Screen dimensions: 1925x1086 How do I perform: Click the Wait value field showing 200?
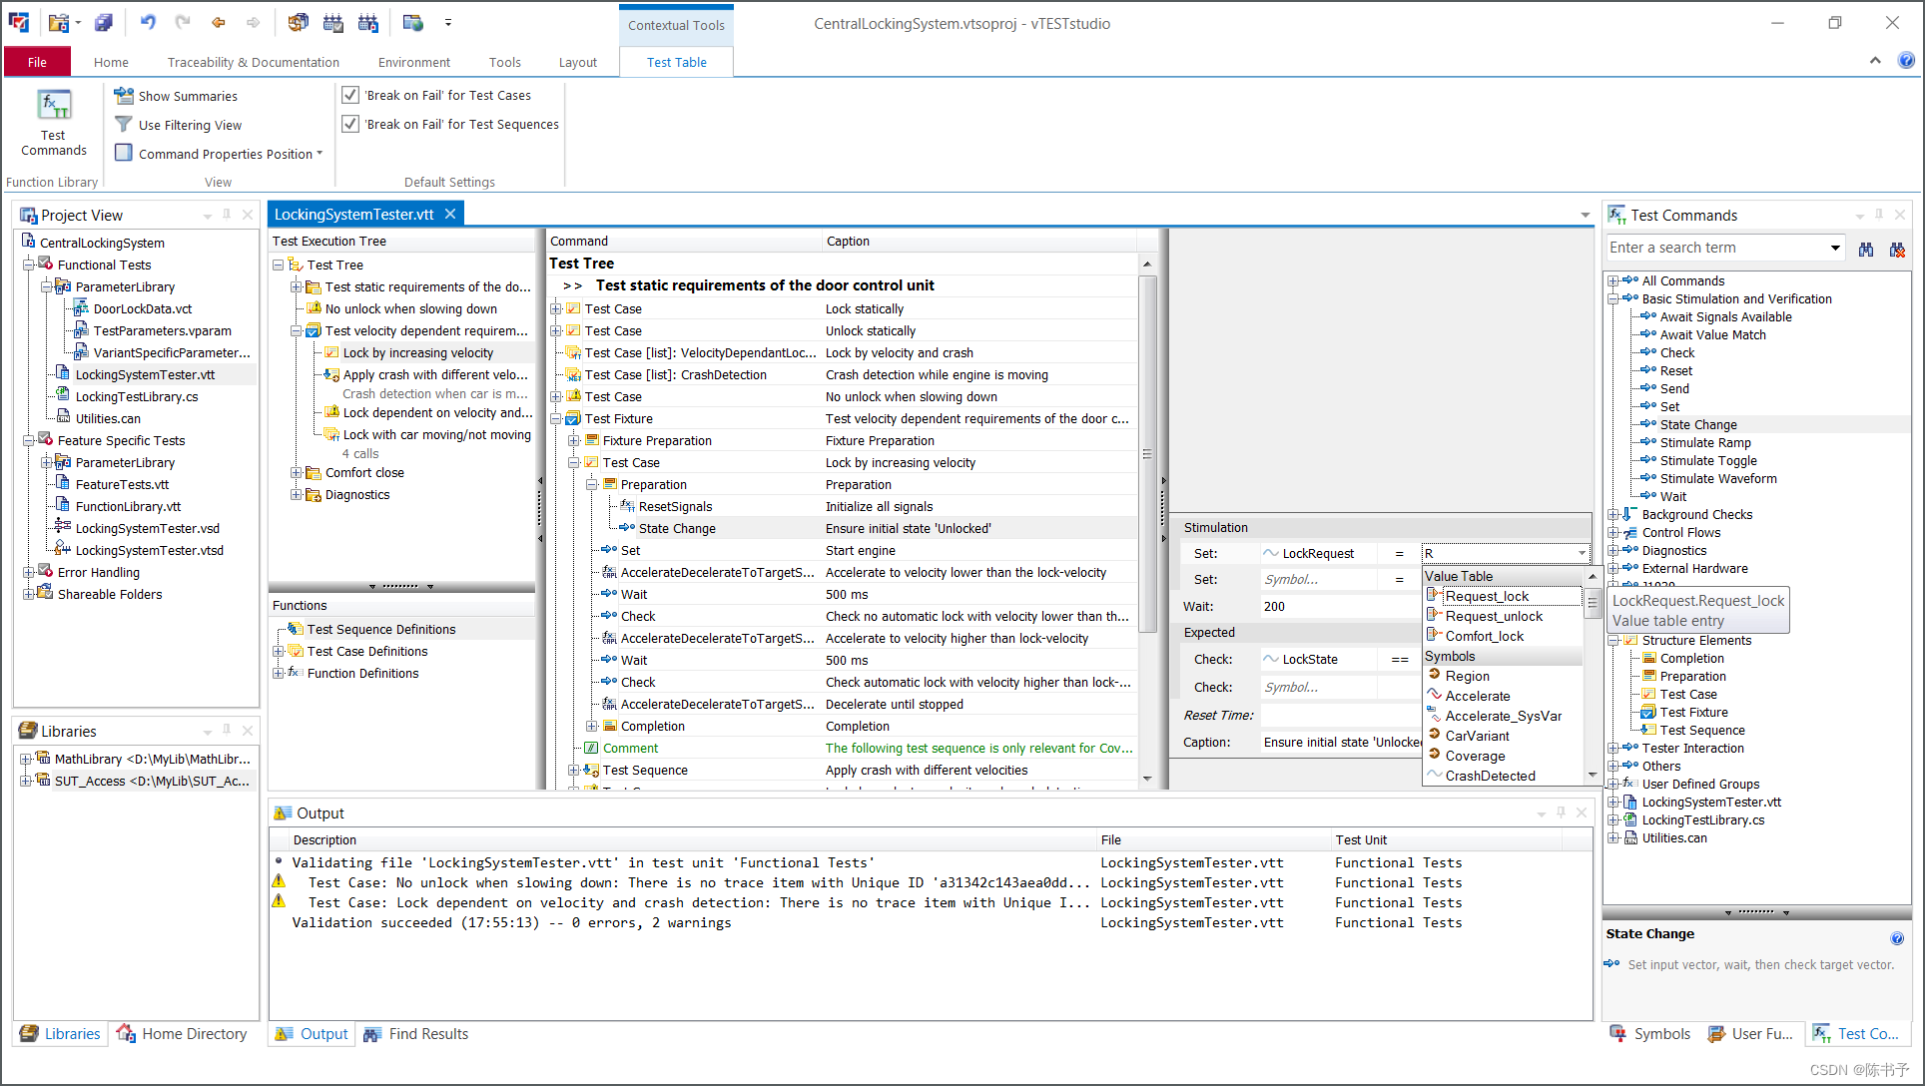[1340, 606]
